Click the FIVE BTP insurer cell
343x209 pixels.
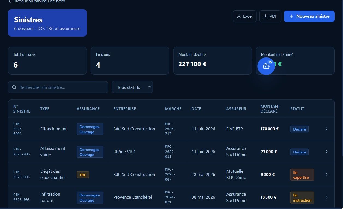point(234,129)
